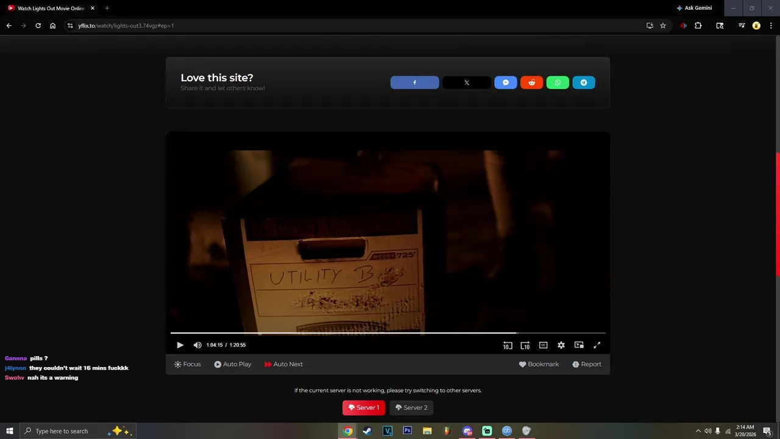Image resolution: width=780 pixels, height=439 pixels.
Task: Click the Ask Gemini button
Action: tap(694, 8)
